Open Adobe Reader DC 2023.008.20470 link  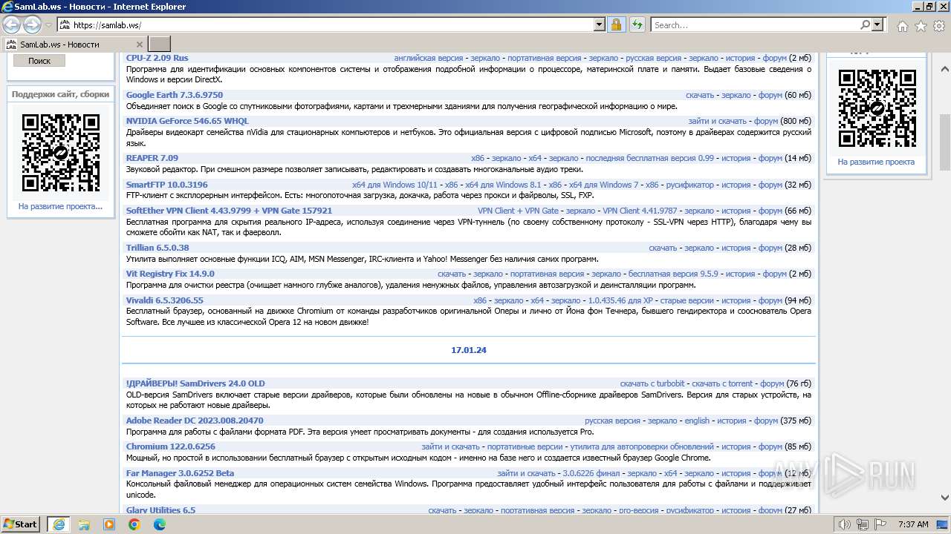click(x=195, y=421)
